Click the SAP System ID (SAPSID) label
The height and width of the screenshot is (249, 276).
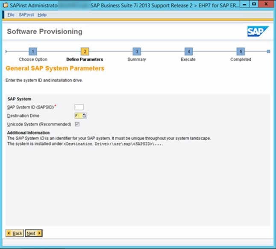click(x=30, y=107)
